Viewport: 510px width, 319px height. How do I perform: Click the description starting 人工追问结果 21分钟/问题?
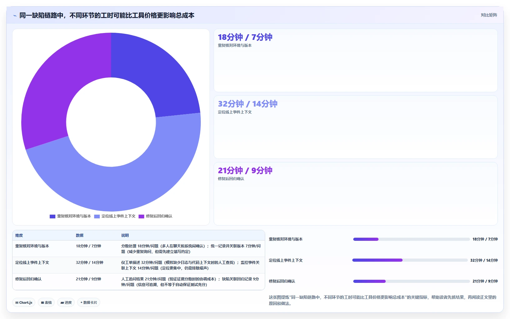191,282
